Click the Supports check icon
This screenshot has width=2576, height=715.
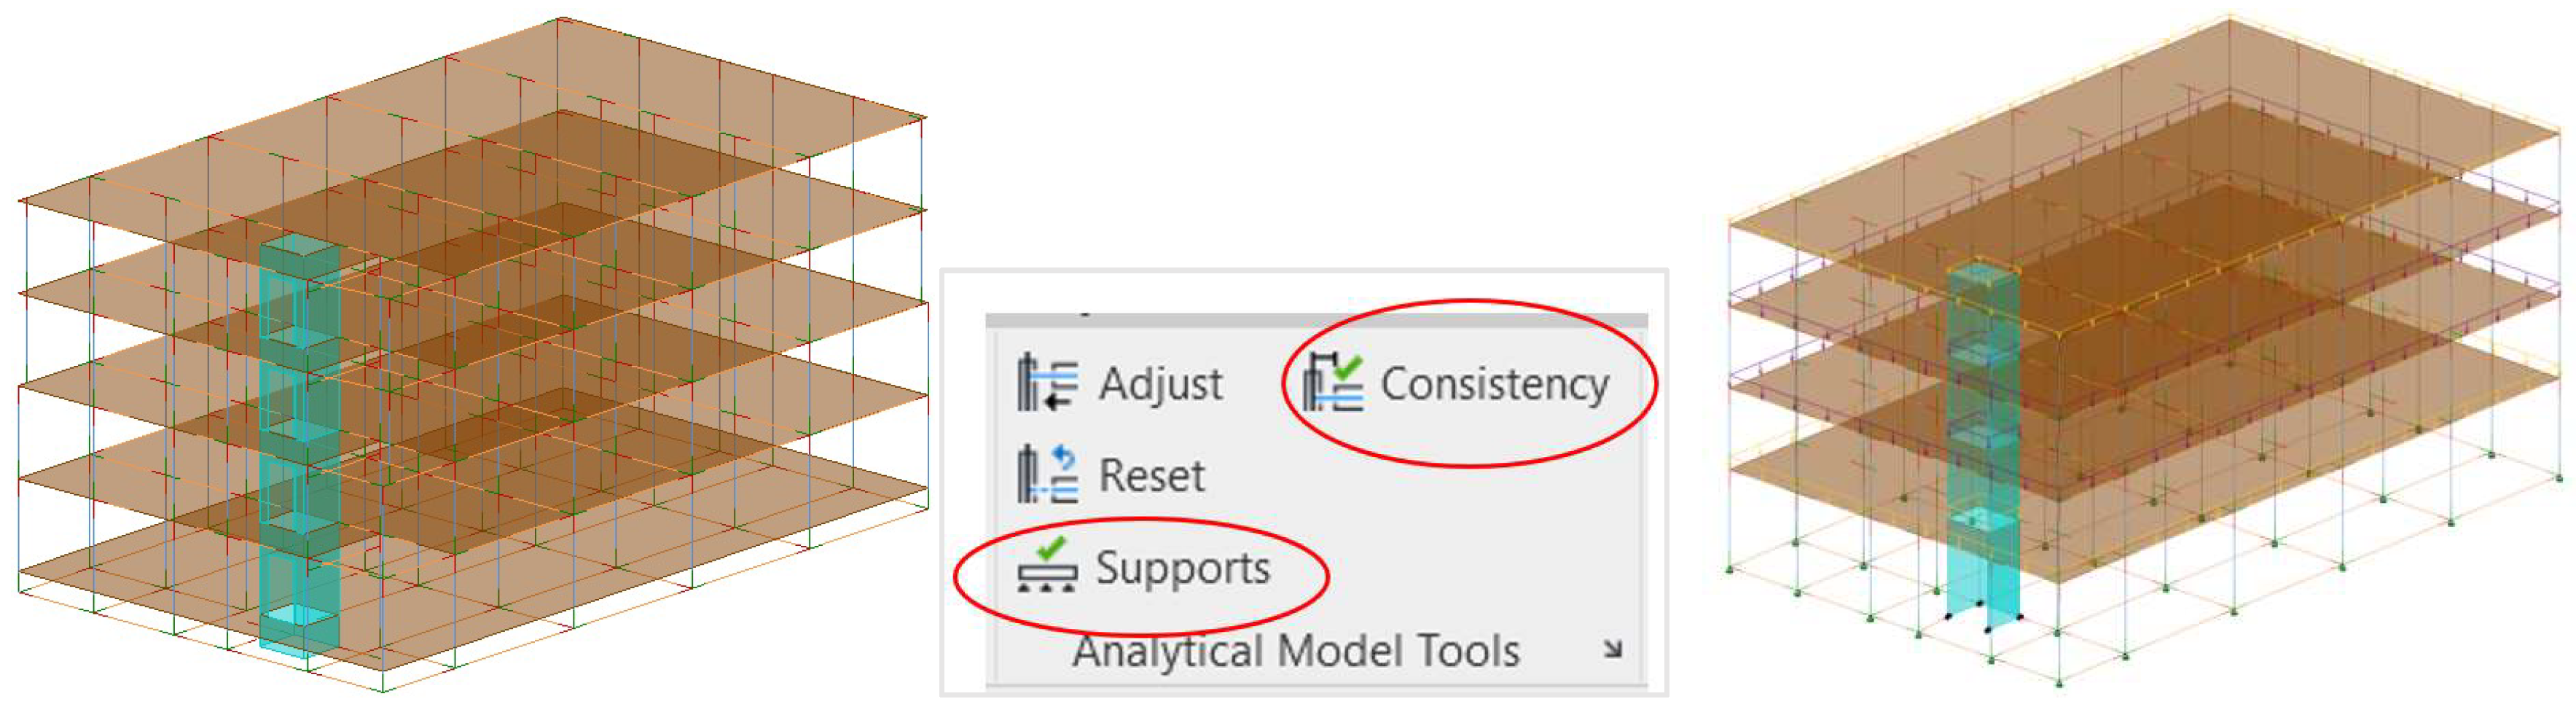(x=1046, y=567)
